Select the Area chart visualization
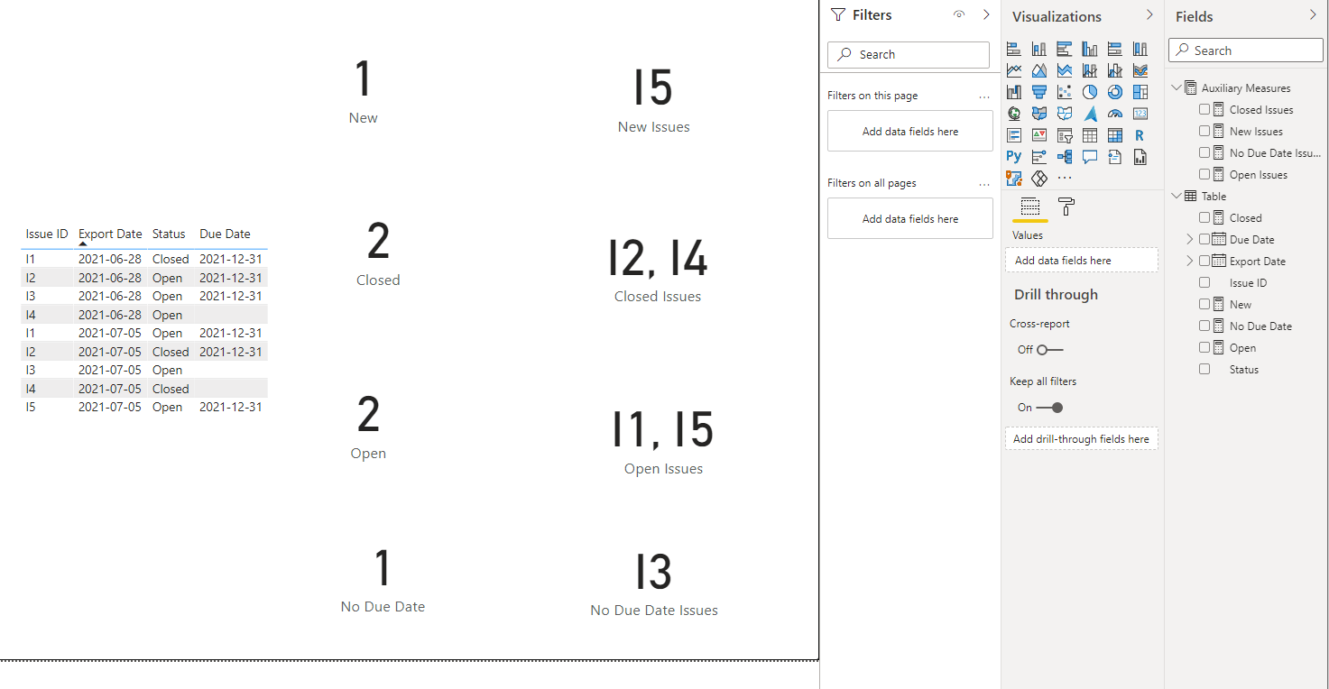1329x689 pixels. tap(1039, 70)
